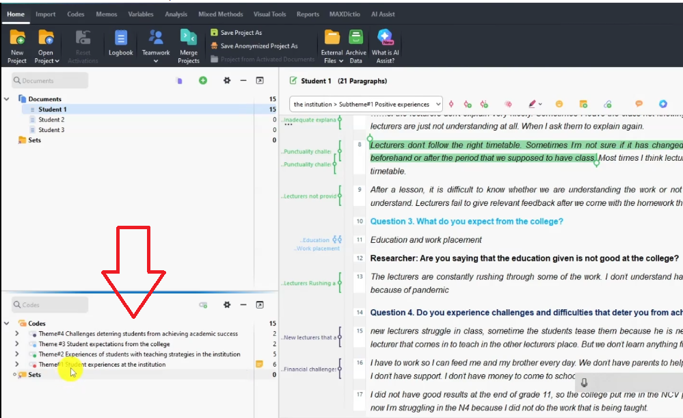Click purple activated documents icon in Documents panel
This screenshot has height=418, width=683.
[x=179, y=81]
